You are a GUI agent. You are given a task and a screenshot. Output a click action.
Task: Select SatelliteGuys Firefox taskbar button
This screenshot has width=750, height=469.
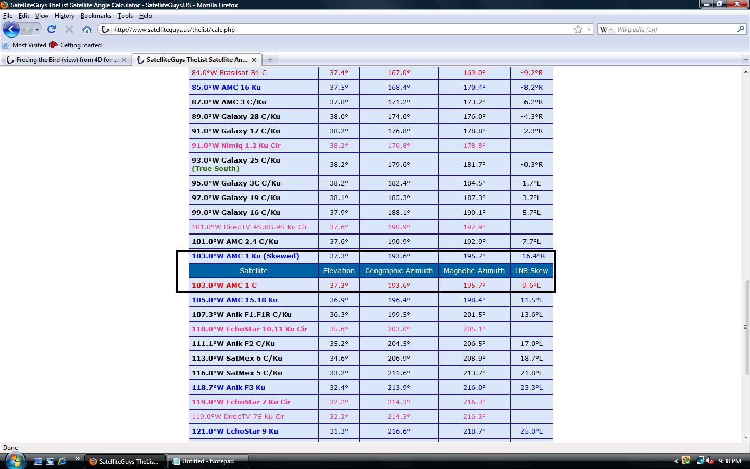(x=125, y=461)
